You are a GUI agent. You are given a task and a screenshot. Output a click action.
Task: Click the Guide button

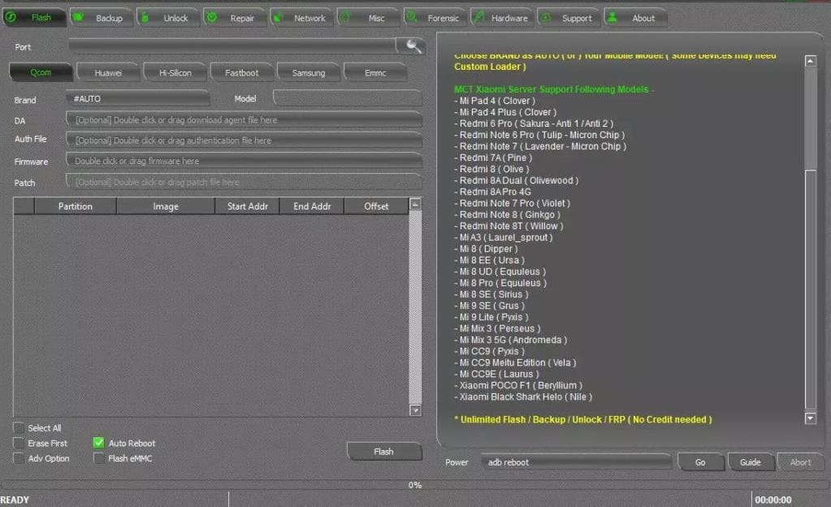[x=751, y=461]
